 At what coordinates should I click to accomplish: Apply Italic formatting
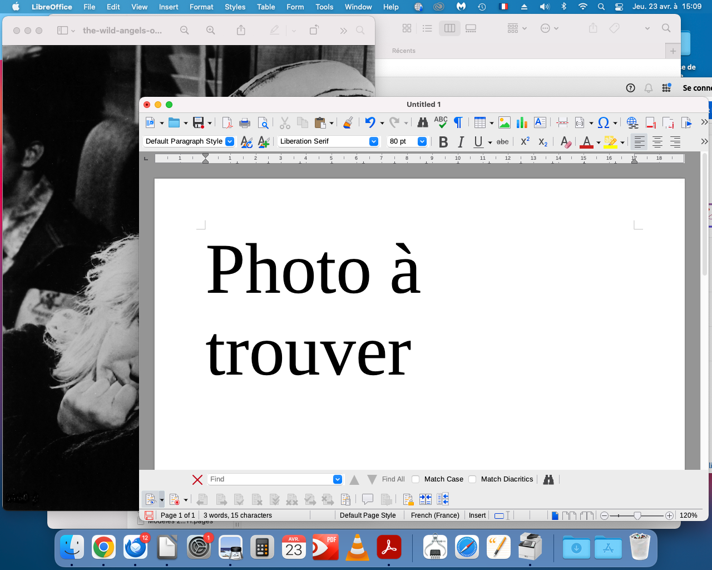click(x=461, y=142)
